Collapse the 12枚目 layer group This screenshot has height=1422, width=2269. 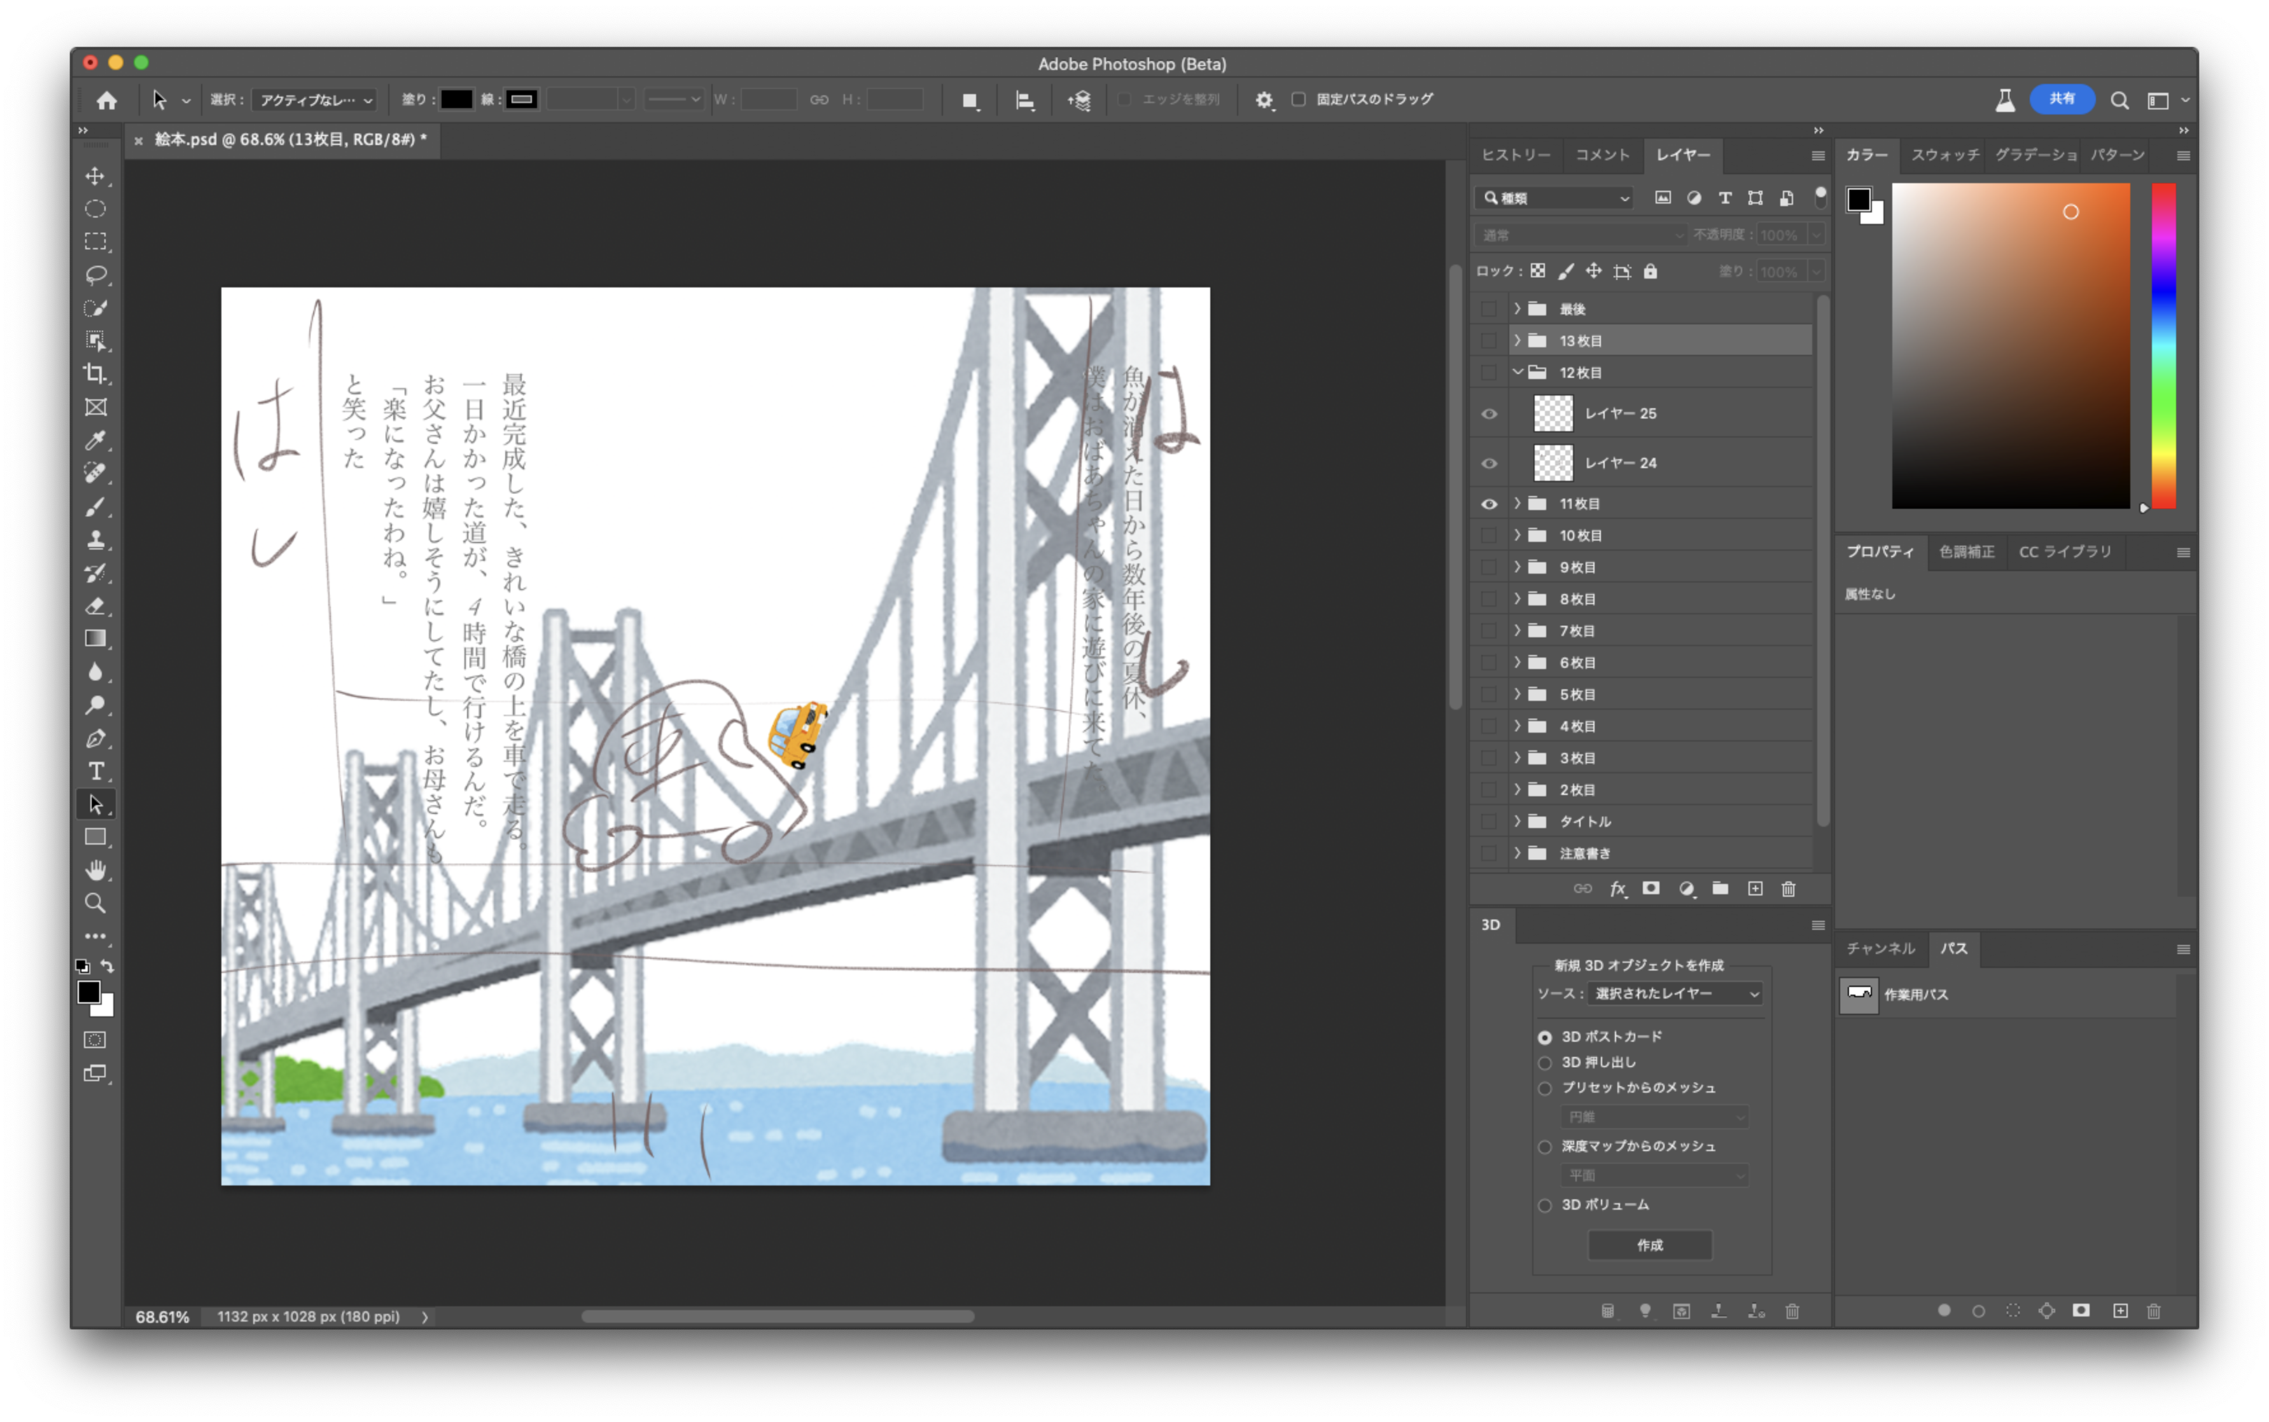[1516, 373]
